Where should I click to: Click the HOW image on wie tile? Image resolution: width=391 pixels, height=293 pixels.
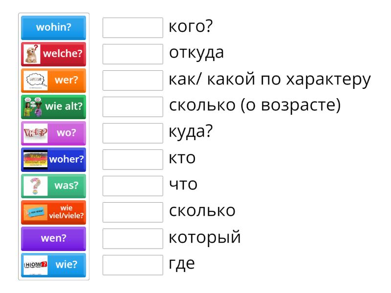(35, 265)
